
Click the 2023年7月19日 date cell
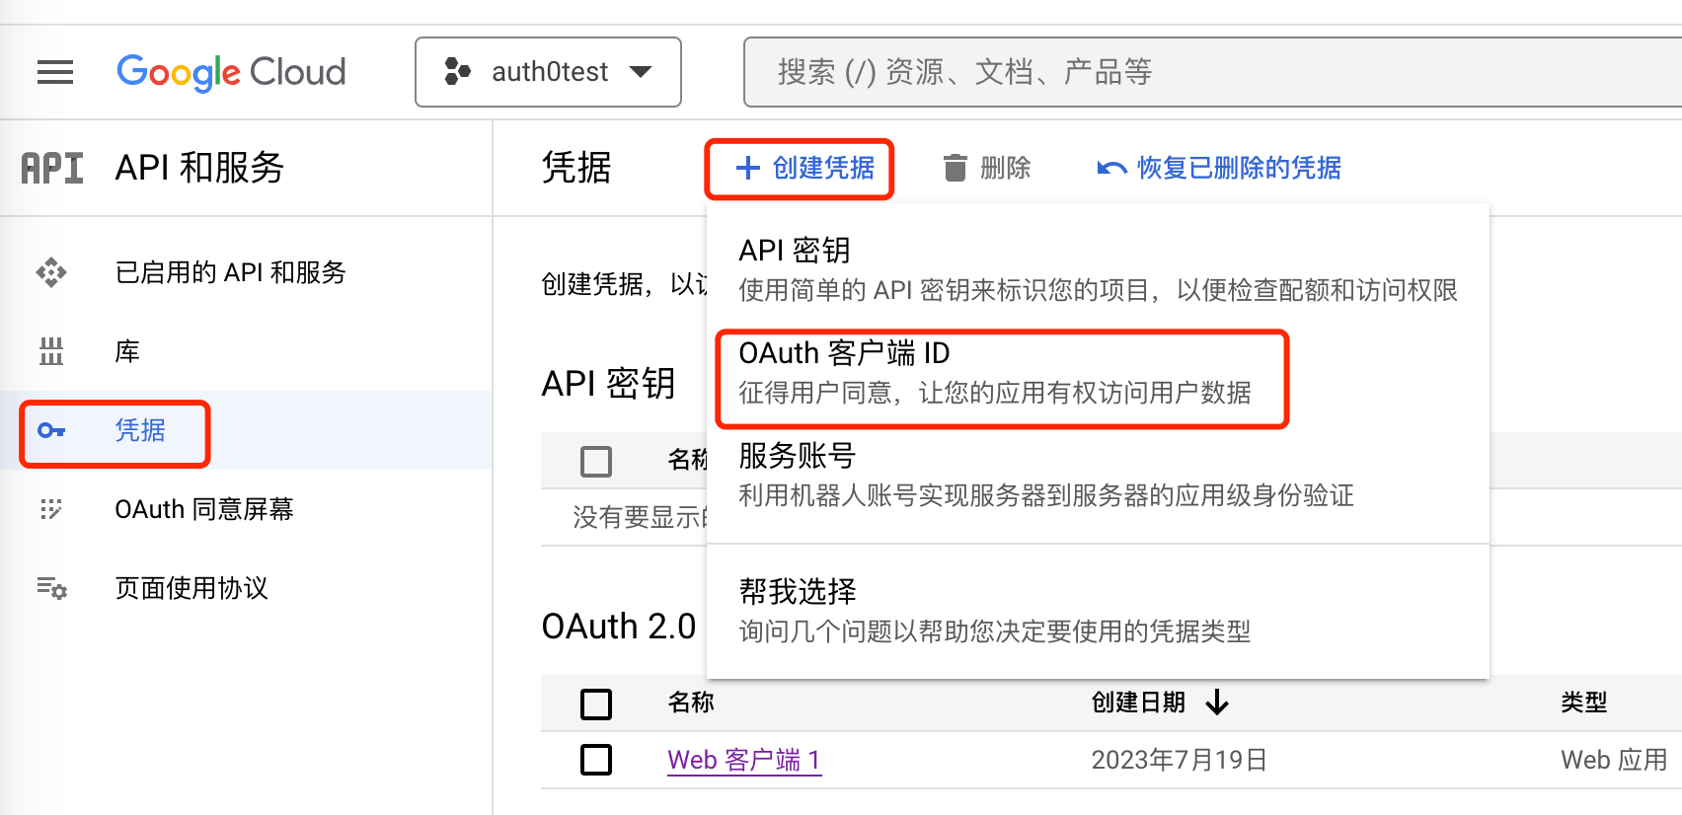[1180, 760]
